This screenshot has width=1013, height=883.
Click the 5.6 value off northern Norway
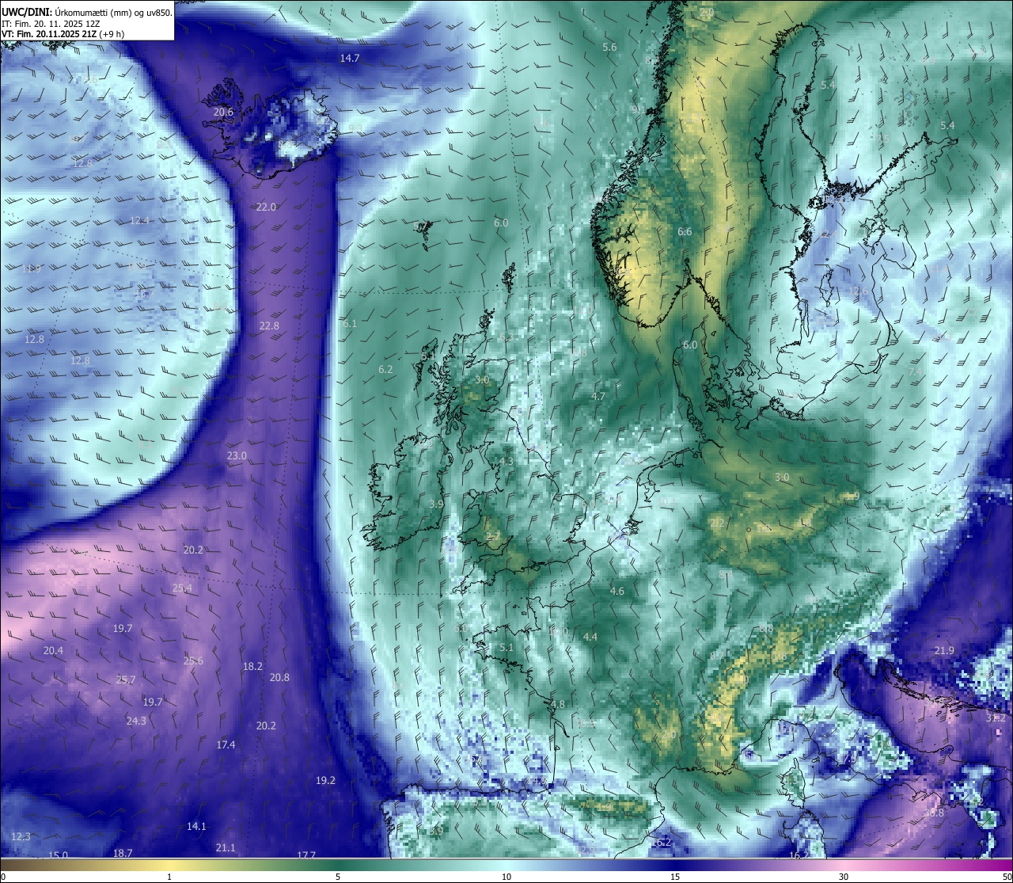click(x=609, y=48)
